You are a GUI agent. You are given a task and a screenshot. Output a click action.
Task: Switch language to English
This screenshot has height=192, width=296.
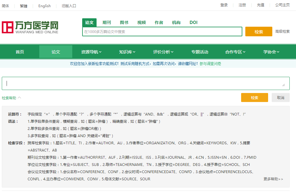coord(44,6)
